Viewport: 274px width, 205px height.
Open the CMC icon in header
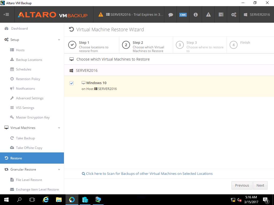point(183,15)
